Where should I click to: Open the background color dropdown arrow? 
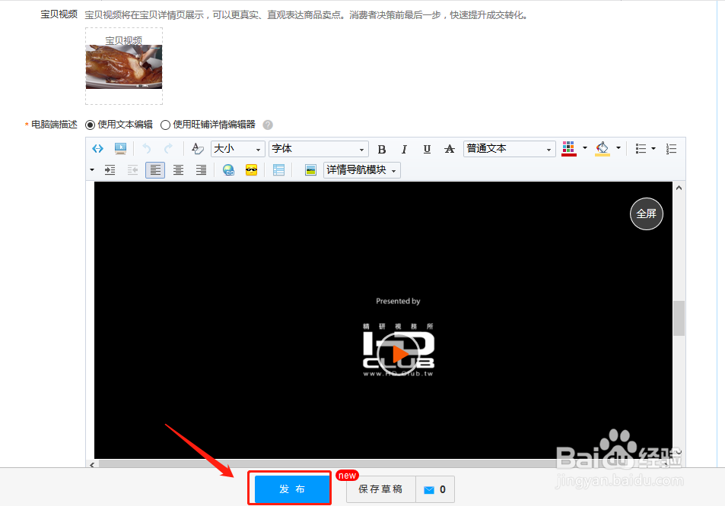(618, 148)
